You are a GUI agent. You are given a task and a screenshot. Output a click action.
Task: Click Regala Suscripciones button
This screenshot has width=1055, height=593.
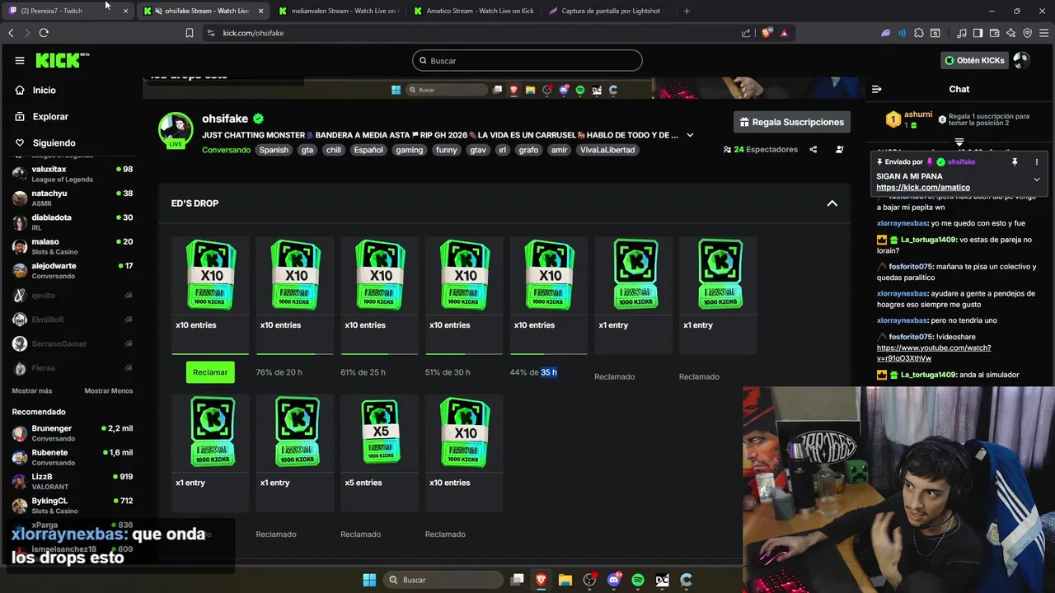click(792, 122)
